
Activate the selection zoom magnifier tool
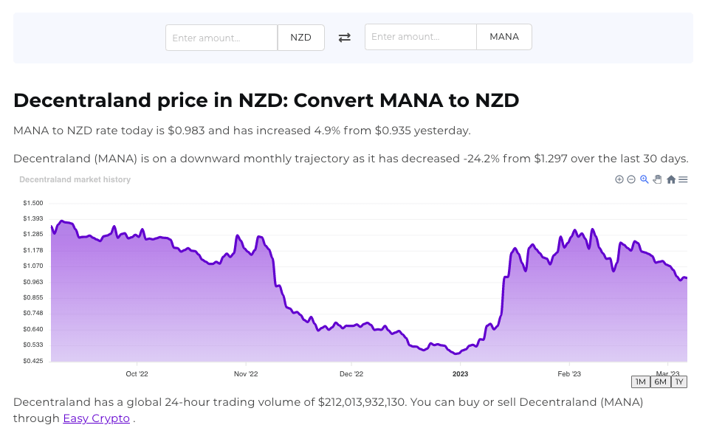(x=645, y=179)
